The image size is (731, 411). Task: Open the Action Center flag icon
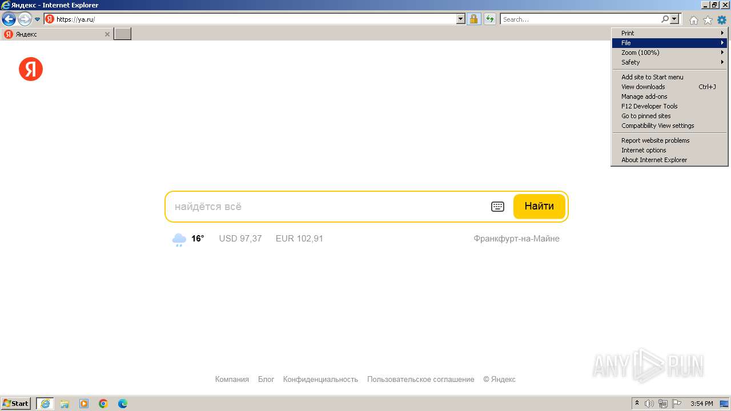(x=676, y=404)
